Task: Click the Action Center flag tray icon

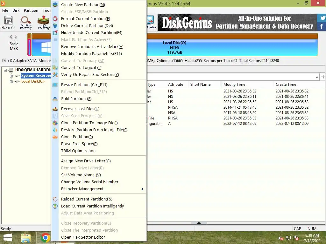Action: tap(296, 238)
